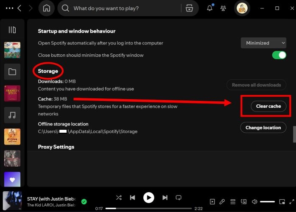Open artist link The Kid LAROI
The width and height of the screenshot is (296, 212).
point(41,205)
